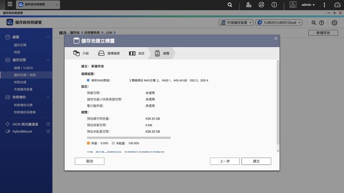
Task: Click the 建立 button
Action: 256,161
